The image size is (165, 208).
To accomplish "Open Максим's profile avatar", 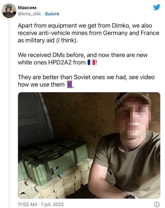I will 9,11.
